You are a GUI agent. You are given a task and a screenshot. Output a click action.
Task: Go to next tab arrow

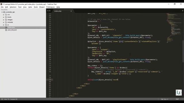click(50, 11)
